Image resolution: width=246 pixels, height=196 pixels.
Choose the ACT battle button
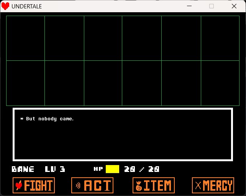(x=92, y=185)
